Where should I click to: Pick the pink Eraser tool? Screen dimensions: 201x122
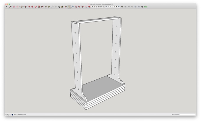click(14, 7)
